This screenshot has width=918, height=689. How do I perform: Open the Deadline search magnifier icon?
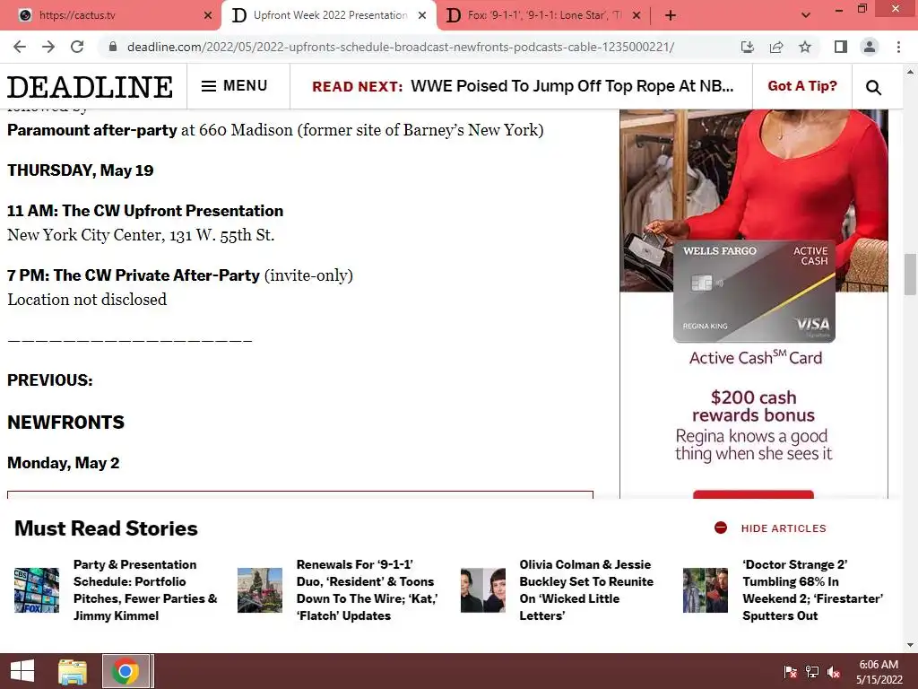(x=873, y=87)
